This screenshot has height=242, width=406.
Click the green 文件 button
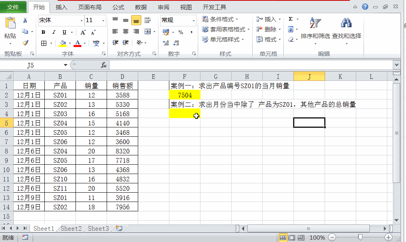coord(13,7)
